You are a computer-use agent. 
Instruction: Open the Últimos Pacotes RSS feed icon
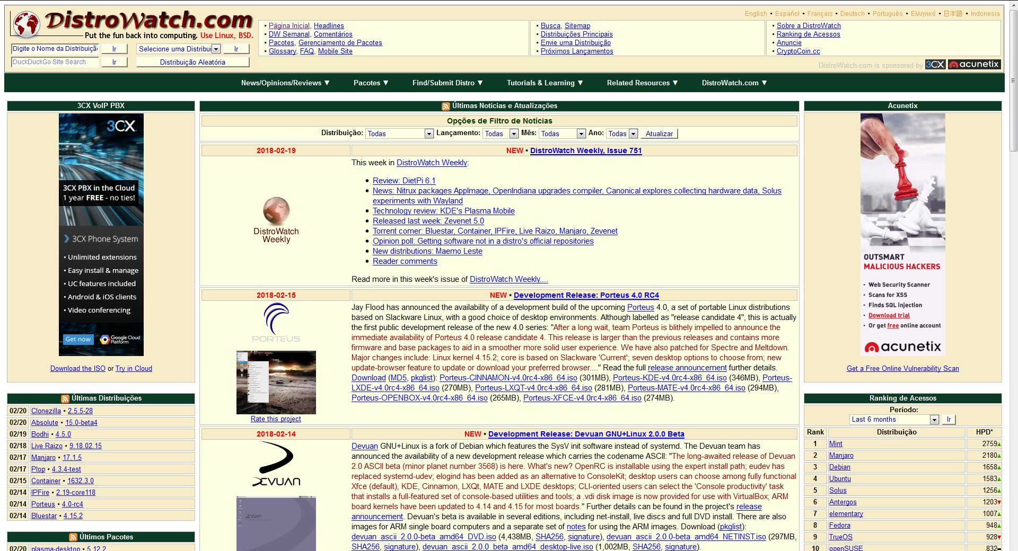point(73,537)
